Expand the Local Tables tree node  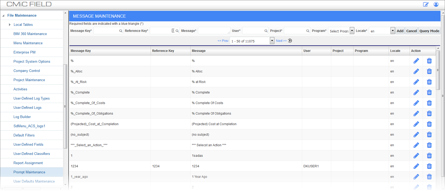10,25
